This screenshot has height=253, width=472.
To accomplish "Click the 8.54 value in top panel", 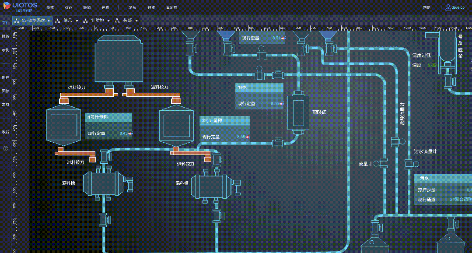I will pos(276,38).
